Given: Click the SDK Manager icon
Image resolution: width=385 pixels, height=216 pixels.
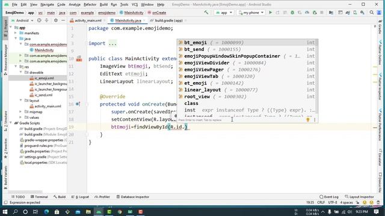Looking at the screenshot, I should tap(362, 13).
